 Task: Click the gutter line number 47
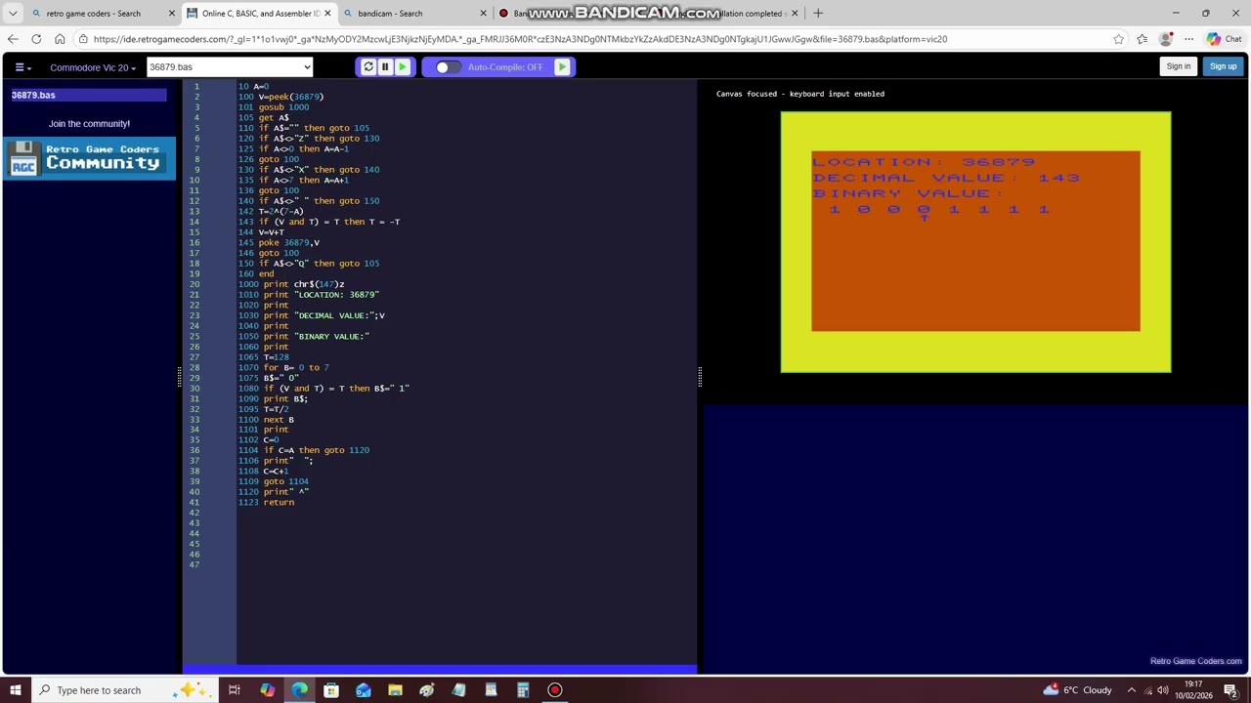point(195,564)
